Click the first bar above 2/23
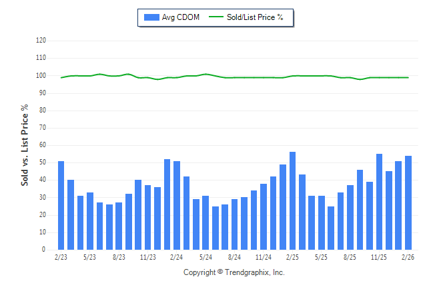 click(61, 205)
